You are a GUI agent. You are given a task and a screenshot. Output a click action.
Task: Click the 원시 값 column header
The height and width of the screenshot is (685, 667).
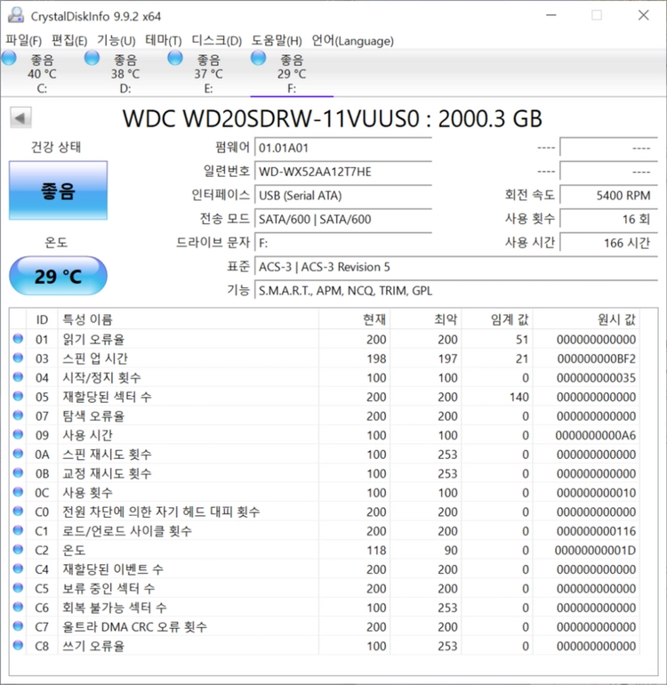tap(586, 319)
